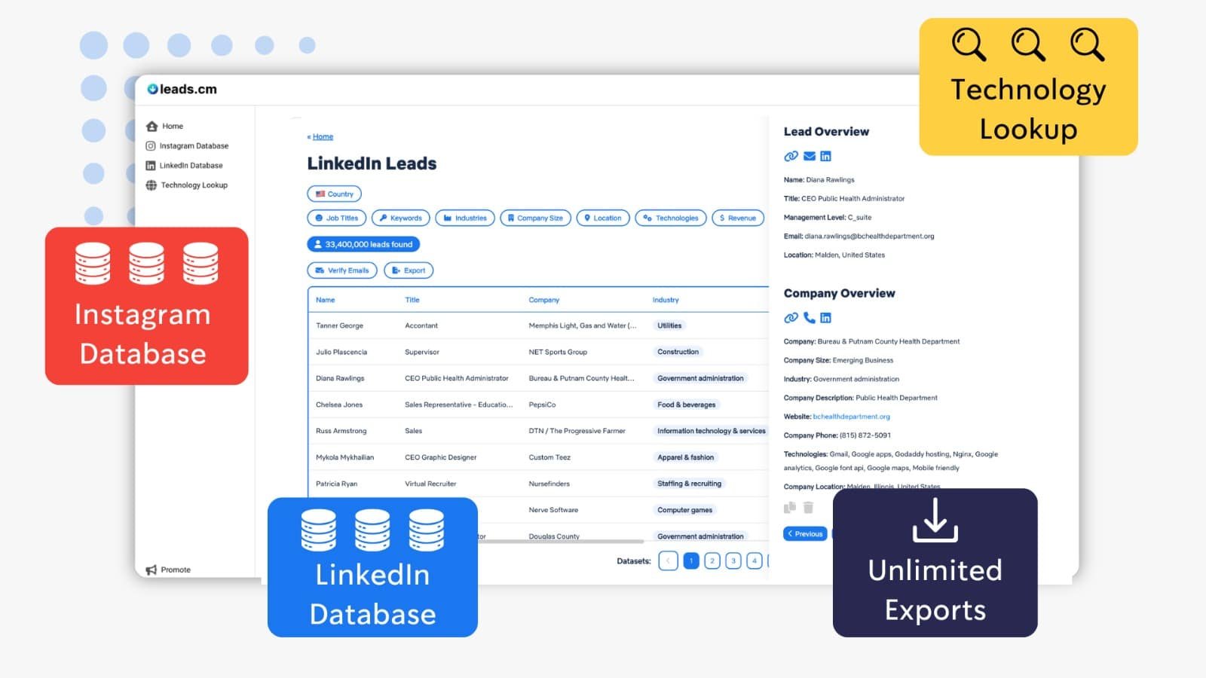
Task: Click the copy icon below Company Location
Action: coord(790,508)
